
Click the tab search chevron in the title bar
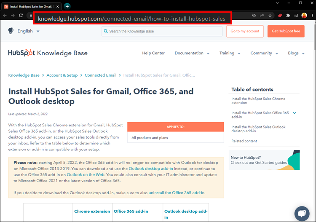pyautogui.click(x=277, y=3)
